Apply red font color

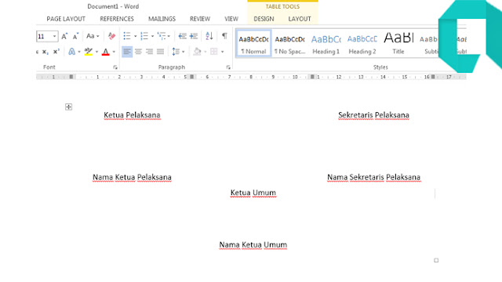coord(105,52)
